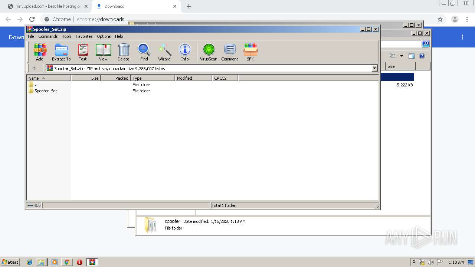Open the Commands menu
The height and width of the screenshot is (267, 475).
click(48, 36)
